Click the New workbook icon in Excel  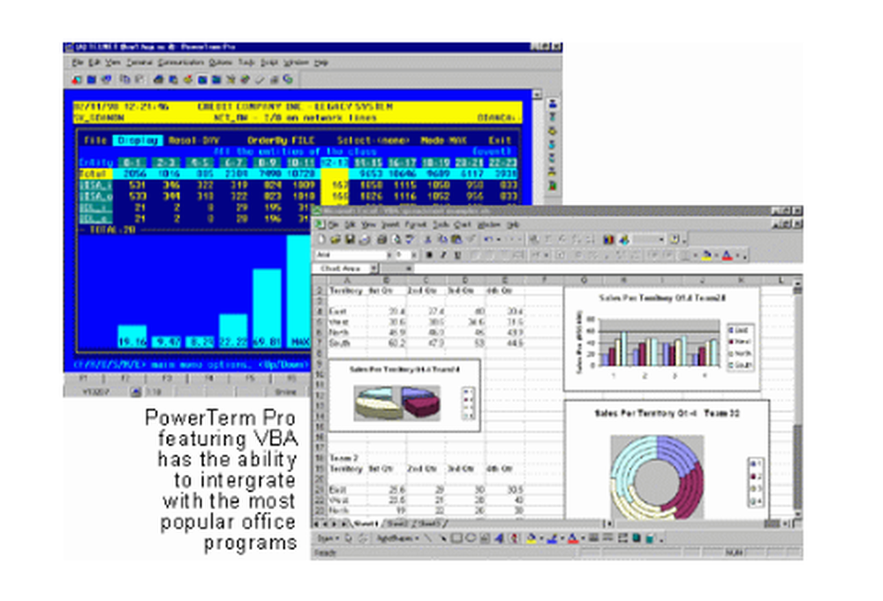321,240
